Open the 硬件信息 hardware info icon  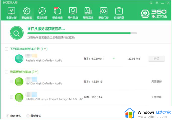pos(73,13)
